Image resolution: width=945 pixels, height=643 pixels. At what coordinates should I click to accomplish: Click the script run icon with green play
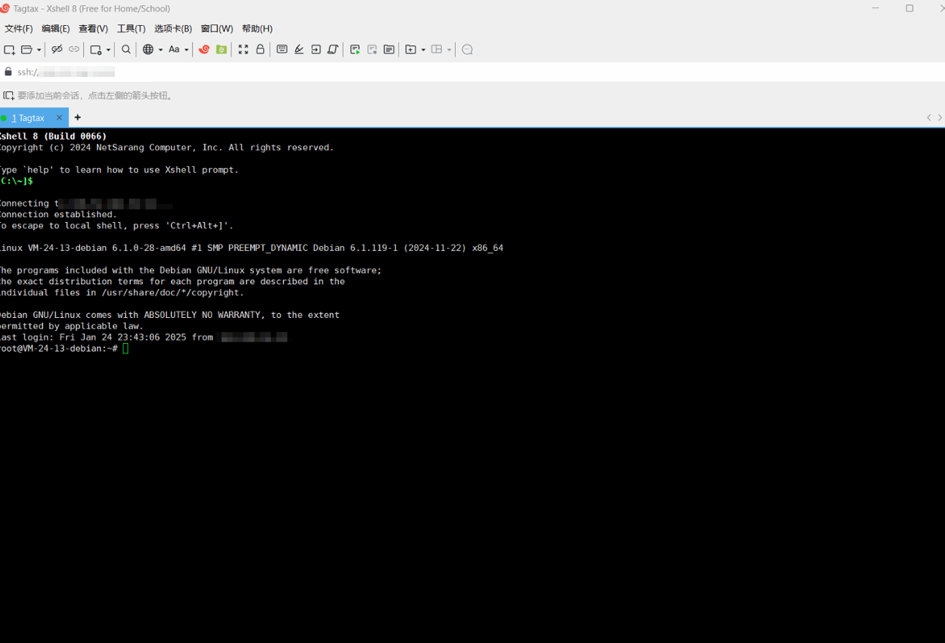355,50
